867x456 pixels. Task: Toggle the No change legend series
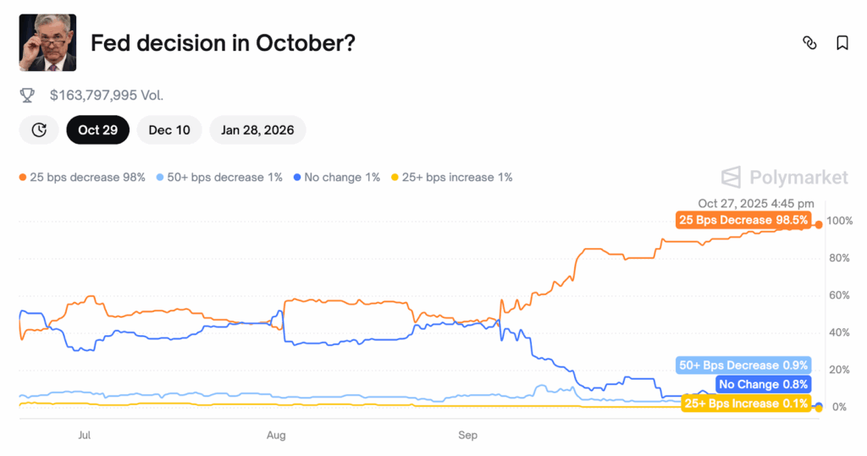tap(336, 178)
